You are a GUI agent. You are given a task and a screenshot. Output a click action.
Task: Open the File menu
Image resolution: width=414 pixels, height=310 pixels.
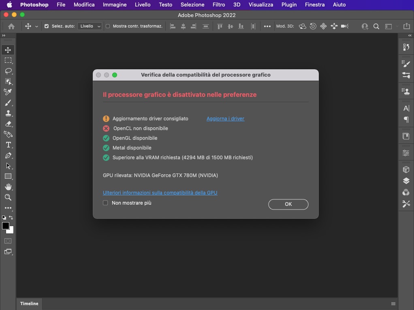click(x=61, y=5)
